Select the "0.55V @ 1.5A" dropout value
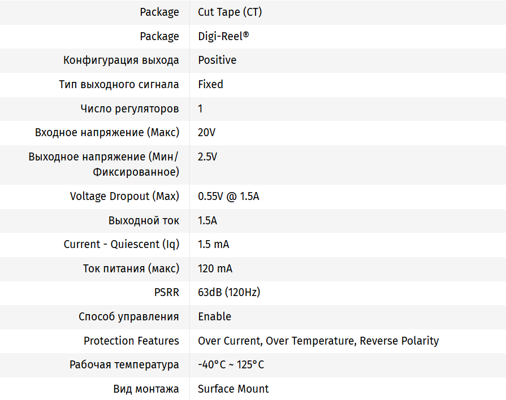 [228, 196]
